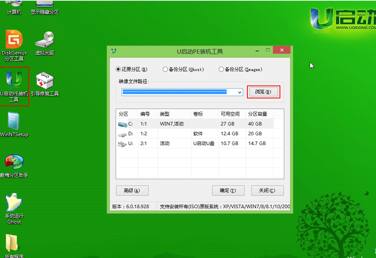The image size is (376, 258).
Task: Click the 14.7 GB capacity value
Action: [x=257, y=144]
